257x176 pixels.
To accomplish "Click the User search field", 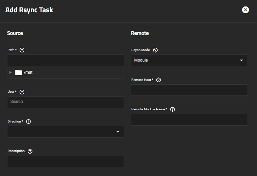I will [66, 102].
